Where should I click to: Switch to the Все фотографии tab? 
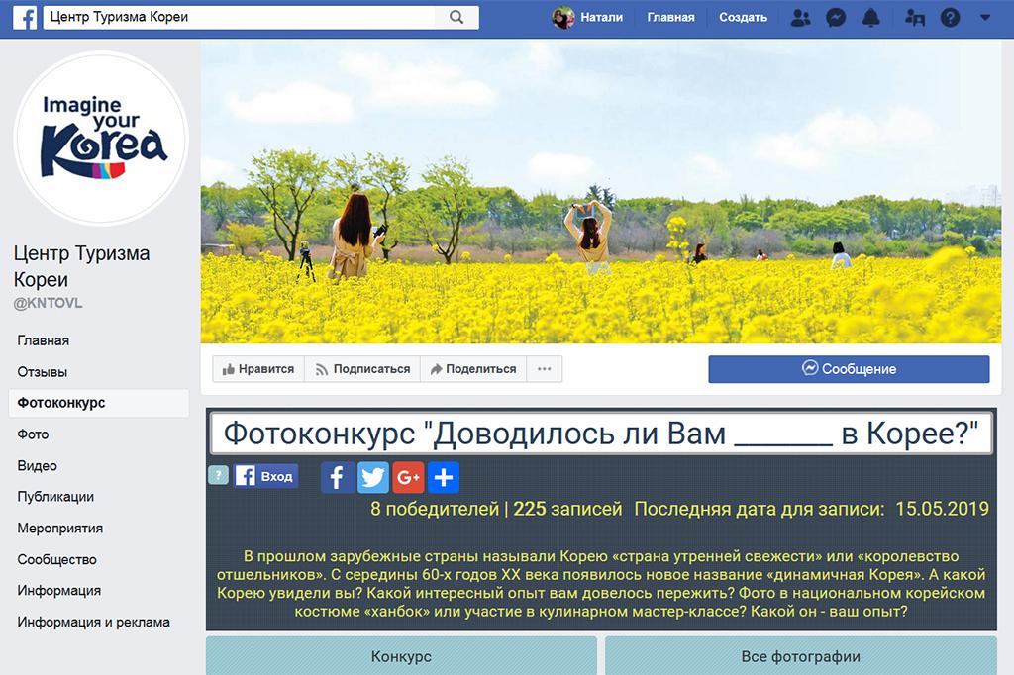tap(800, 656)
